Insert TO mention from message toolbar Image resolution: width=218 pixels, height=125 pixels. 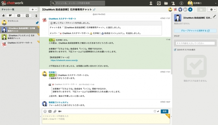50,111
